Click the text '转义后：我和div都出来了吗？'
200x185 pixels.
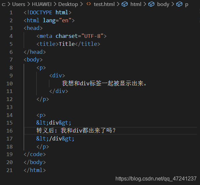(76, 131)
